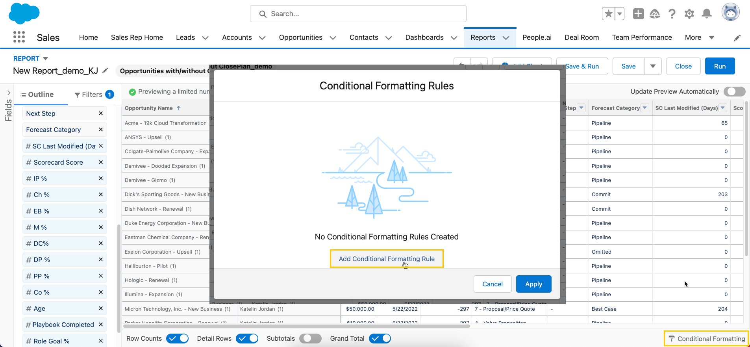This screenshot has width=750, height=347.
Task: Enable the Subtotals toggle
Action: (310, 338)
